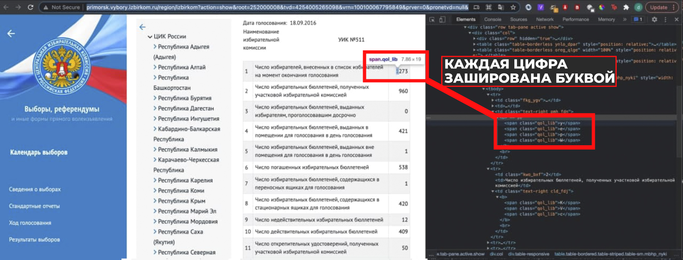Open Республика Крым in the region tree
The height and width of the screenshot is (260, 683).
[181, 201]
